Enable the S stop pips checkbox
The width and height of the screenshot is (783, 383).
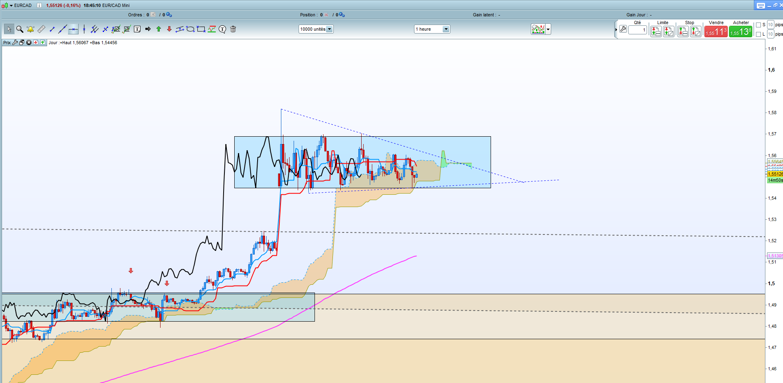[x=758, y=25]
